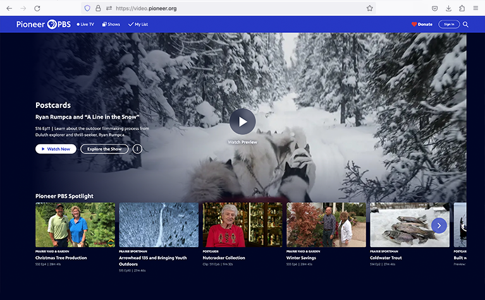The width and height of the screenshot is (485, 300).
Task: Open browser downloads panel
Action: click(448, 8)
